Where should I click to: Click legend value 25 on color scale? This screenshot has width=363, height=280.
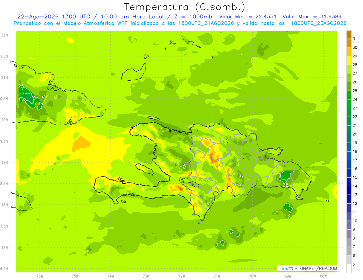click(355, 91)
